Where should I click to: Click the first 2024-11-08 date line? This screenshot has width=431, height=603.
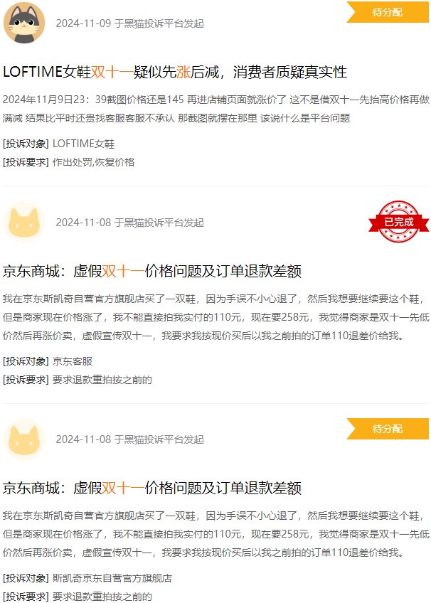click(129, 223)
